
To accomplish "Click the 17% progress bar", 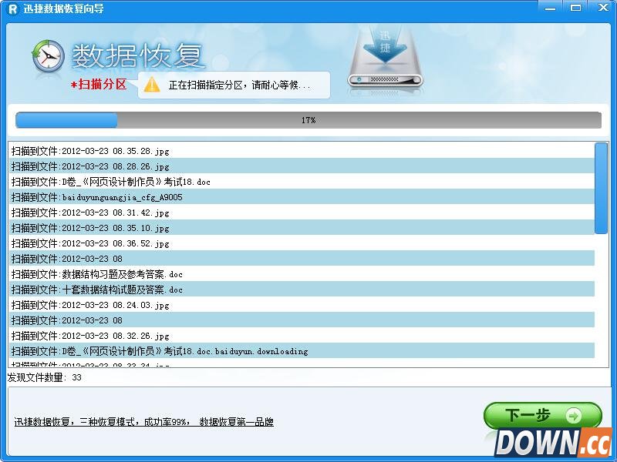I will point(308,120).
